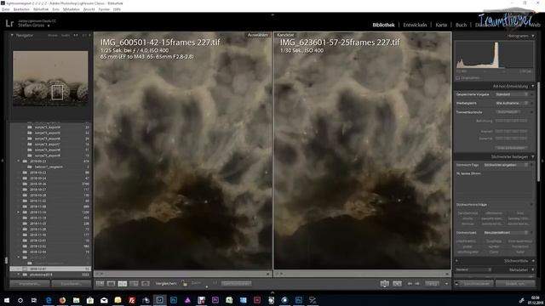
Task: Click the navigator preview thumbnail
Action: pyautogui.click(x=50, y=78)
